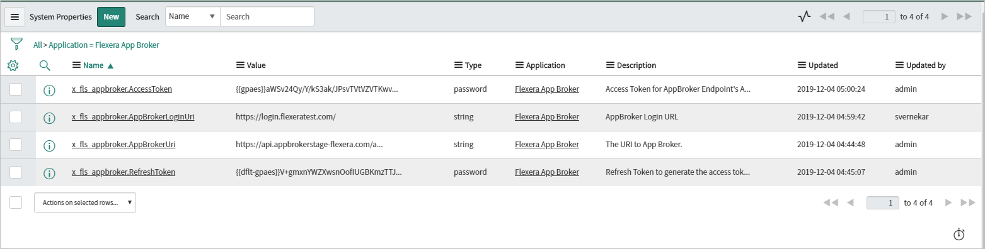Screen dimensions: 985x249
Task: Create a New system property
Action: tap(112, 17)
